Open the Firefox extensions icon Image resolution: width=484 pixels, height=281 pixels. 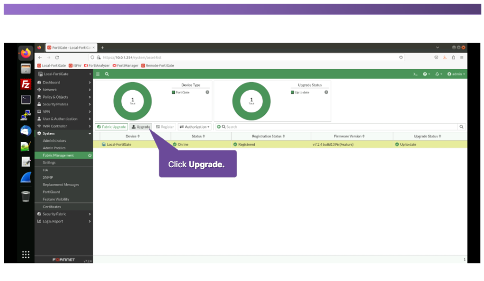pos(453,57)
